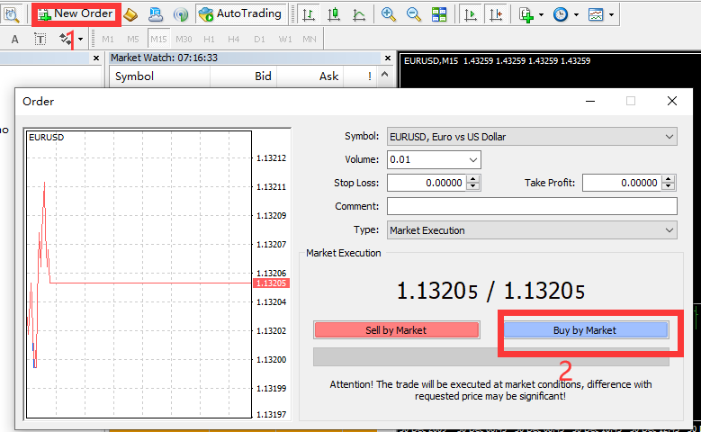Viewport: 701px width, 432px height.
Task: Select the MN timeframe
Action: (310, 40)
